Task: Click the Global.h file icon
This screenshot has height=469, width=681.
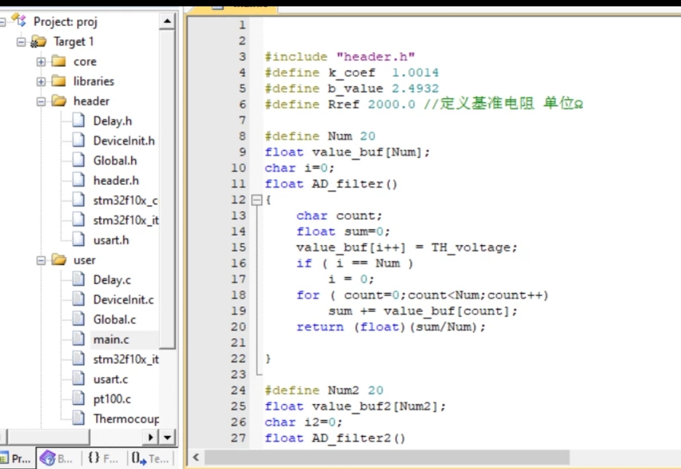Action: click(79, 160)
